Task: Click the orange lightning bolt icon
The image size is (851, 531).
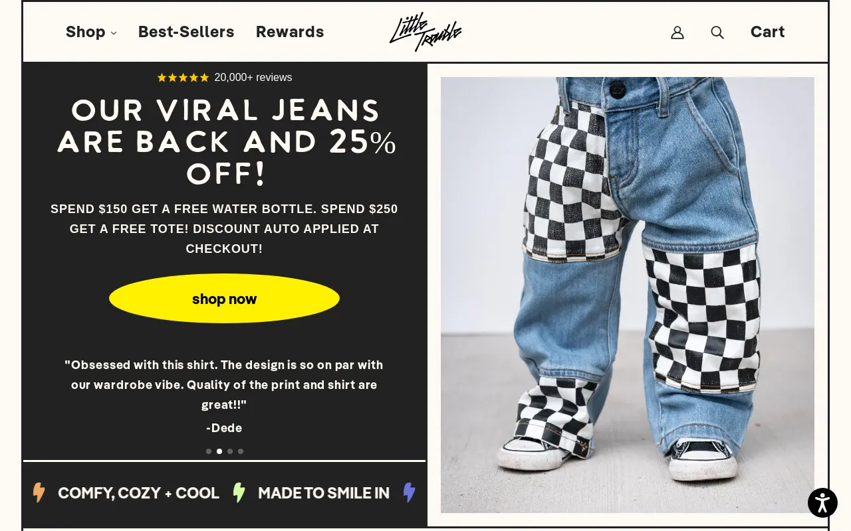Action: click(39, 493)
